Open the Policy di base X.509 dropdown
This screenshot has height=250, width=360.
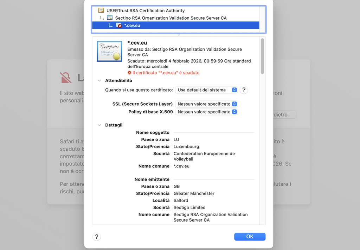coord(206,112)
